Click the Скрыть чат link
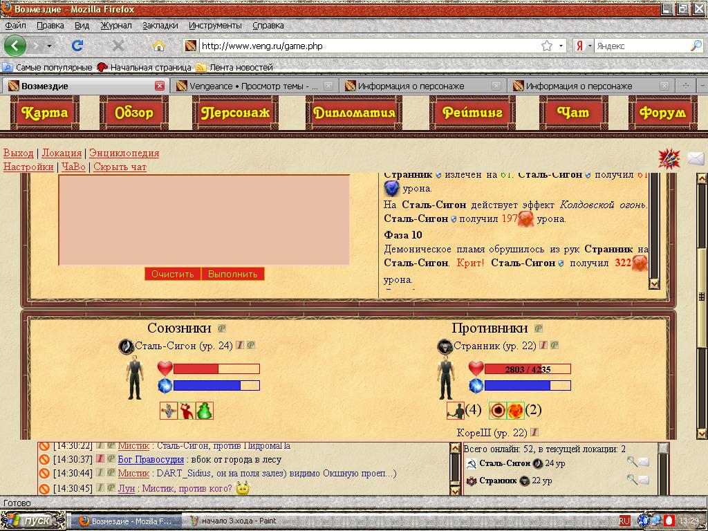708x531 pixels. 120,167
